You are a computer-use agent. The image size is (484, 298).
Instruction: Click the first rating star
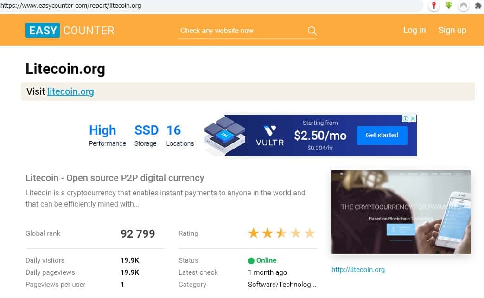(x=254, y=233)
